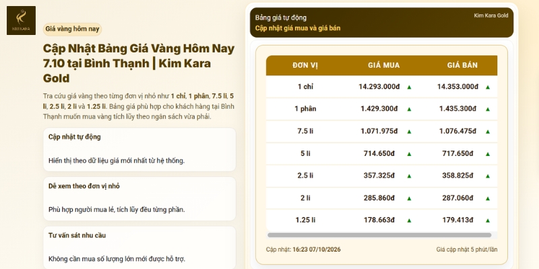Click 'Không cần mua số lượng lớn' description text

pyautogui.click(x=117, y=259)
